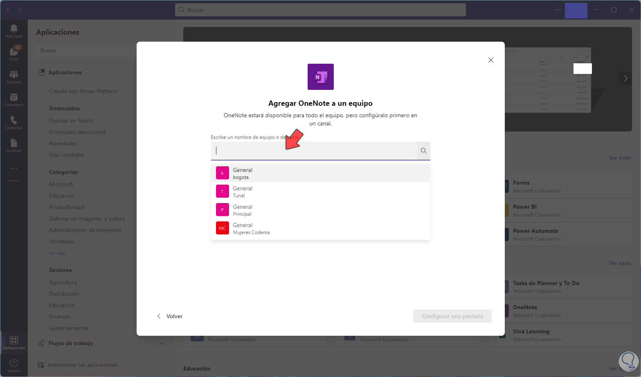The height and width of the screenshot is (377, 641).
Task: Select the Tunal team avatar
Action: point(223,192)
